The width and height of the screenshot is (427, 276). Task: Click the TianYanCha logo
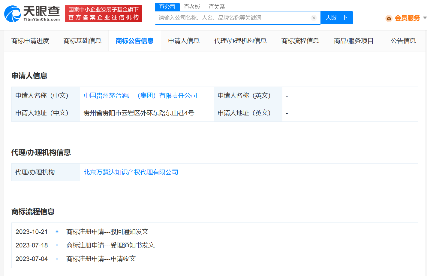pos(32,14)
